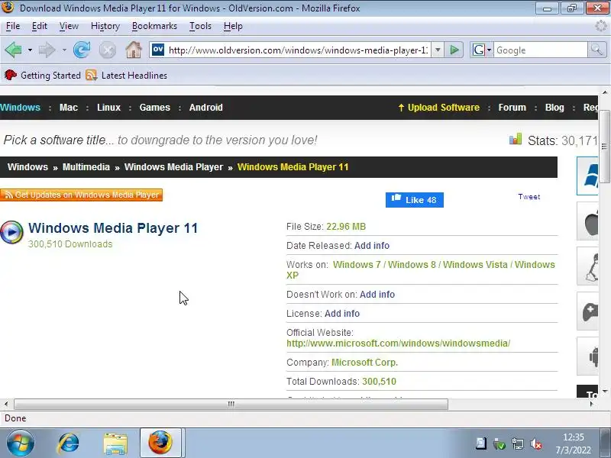Open Windows Explorer folder on taskbar
The width and height of the screenshot is (611, 458).
[115, 444]
